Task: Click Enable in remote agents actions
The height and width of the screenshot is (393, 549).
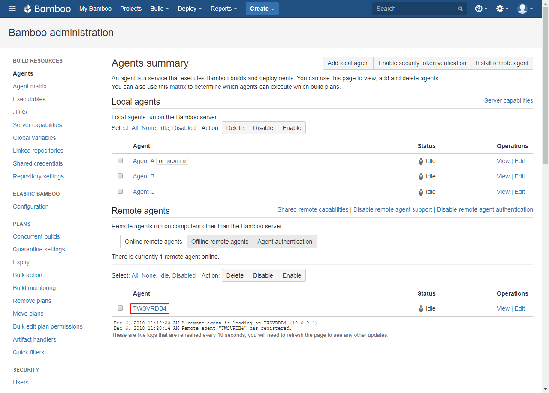Action: (292, 275)
